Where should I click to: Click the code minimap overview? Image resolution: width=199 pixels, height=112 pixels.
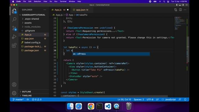[x=180, y=23]
